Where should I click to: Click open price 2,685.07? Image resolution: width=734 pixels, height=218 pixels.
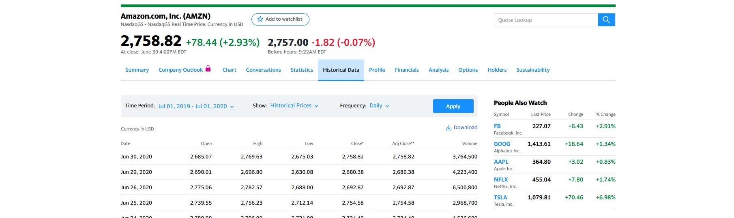[201, 156]
